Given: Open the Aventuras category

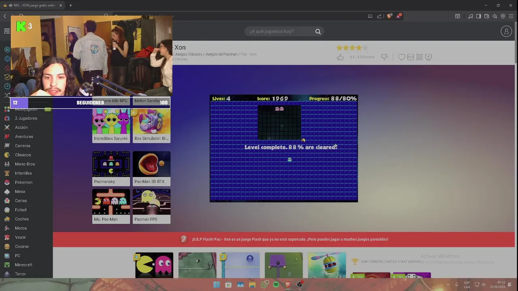Looking at the screenshot, I should (x=24, y=137).
